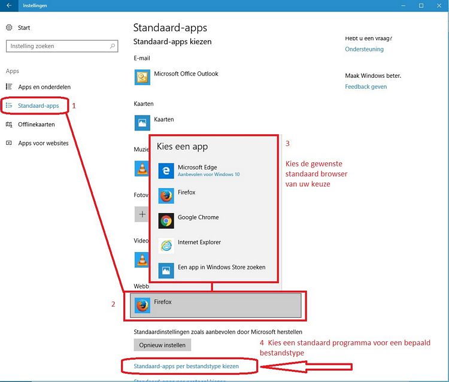449x382 pixels.
Task: Click the Apps voor websites icon
Action: click(9, 143)
